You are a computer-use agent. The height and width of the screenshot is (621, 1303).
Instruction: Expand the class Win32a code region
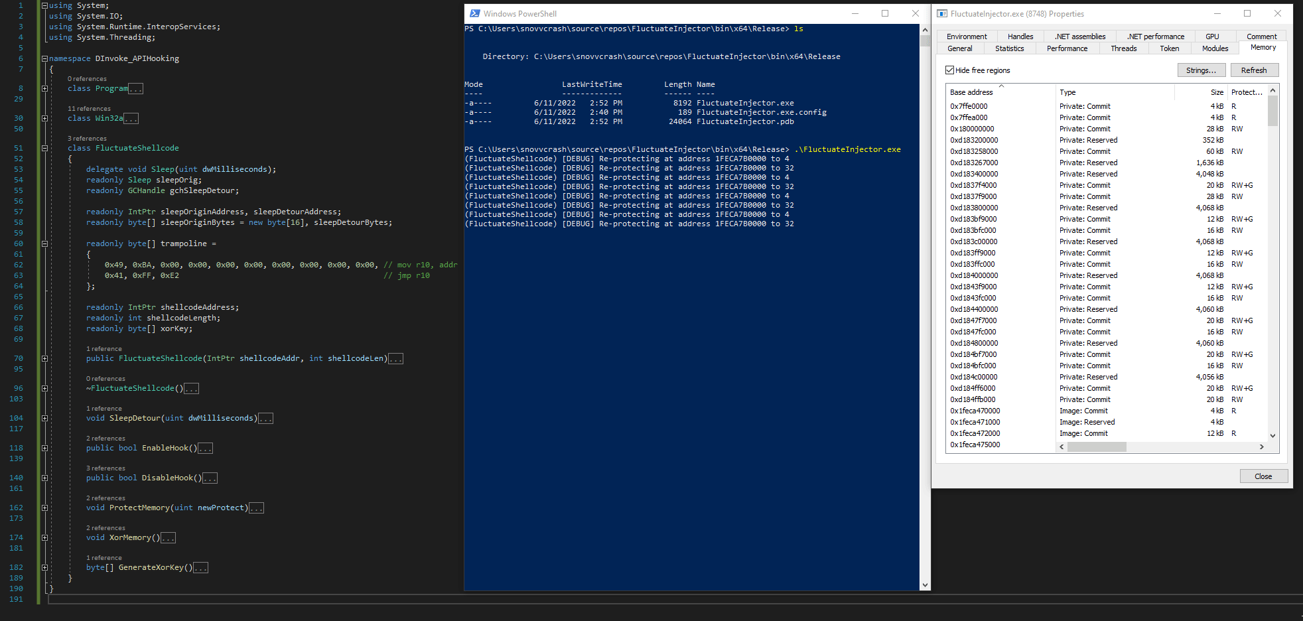coord(44,118)
